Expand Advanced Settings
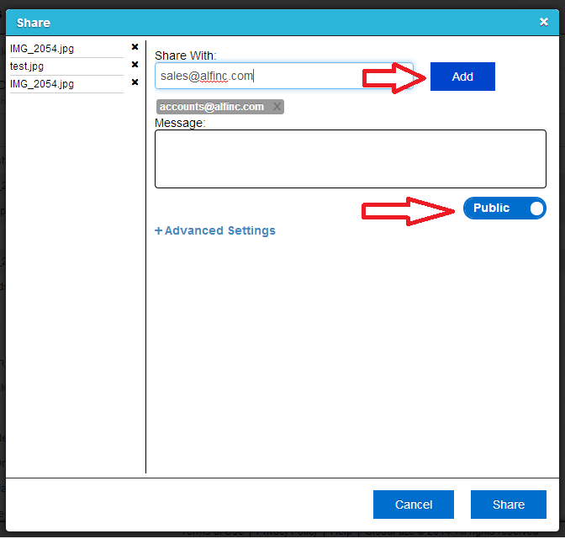565x539 pixels. click(215, 230)
